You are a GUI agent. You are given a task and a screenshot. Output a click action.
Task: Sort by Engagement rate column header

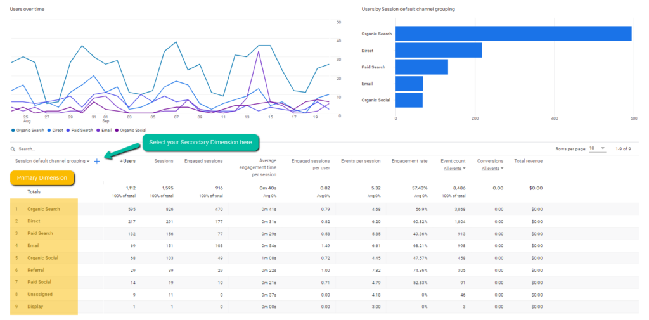click(410, 161)
